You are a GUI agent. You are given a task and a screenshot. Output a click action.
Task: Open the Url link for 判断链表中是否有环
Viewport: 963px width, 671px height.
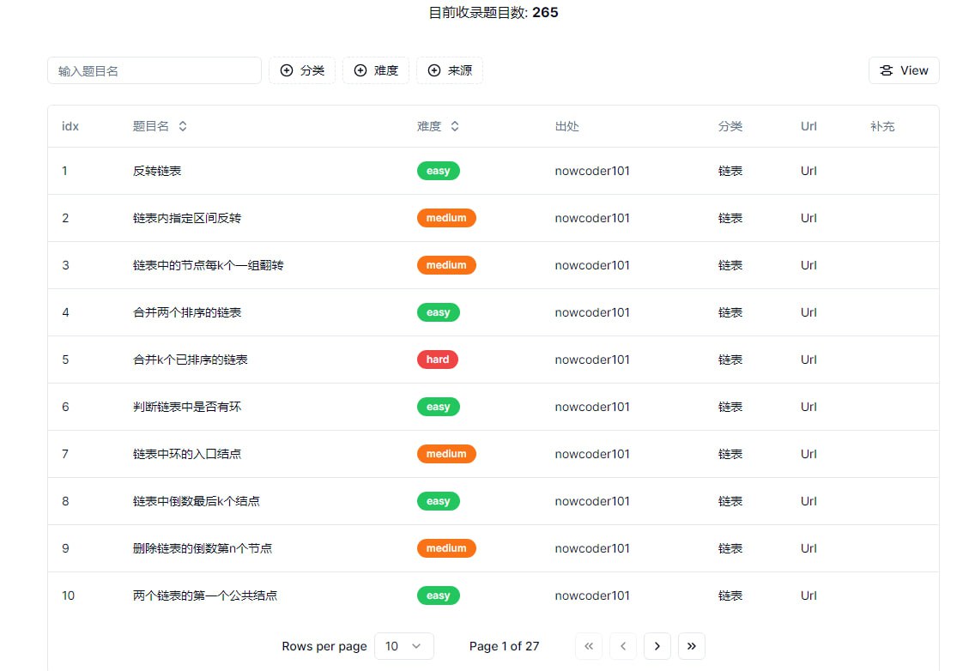pos(809,407)
